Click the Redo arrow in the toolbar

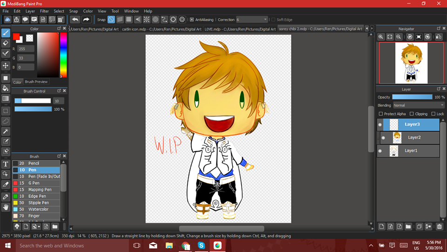[x=86, y=20]
